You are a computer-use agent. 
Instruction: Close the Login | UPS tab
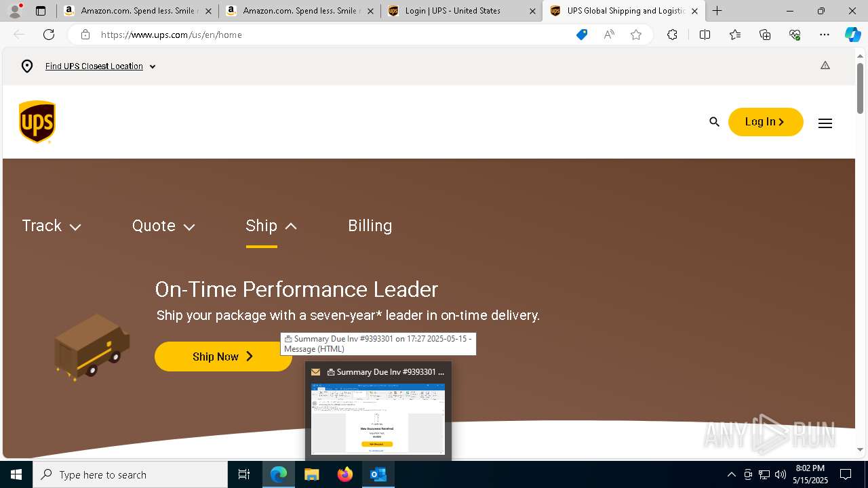[532, 11]
